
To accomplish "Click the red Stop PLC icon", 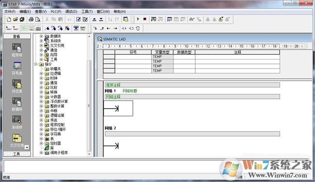I will click(x=144, y=19).
